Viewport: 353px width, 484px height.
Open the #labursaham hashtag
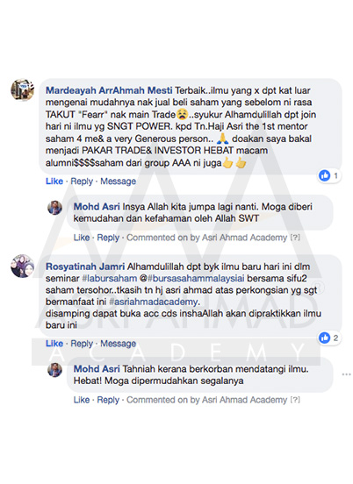110,278
